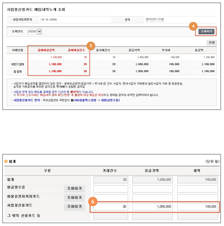Click the 그 밖의 신용카드 등 label

tap(24, 216)
